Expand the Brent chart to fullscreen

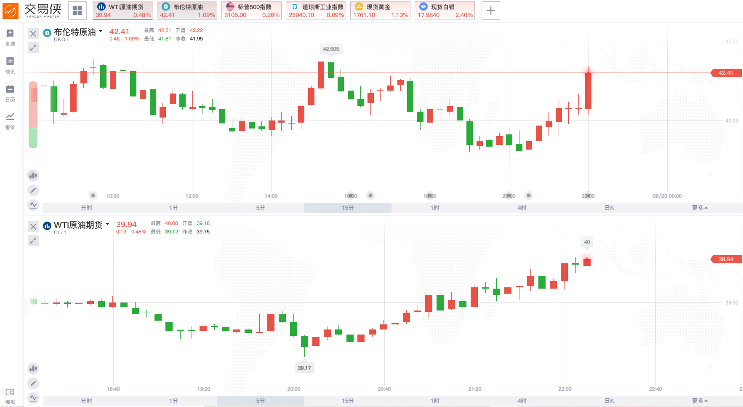(33, 48)
